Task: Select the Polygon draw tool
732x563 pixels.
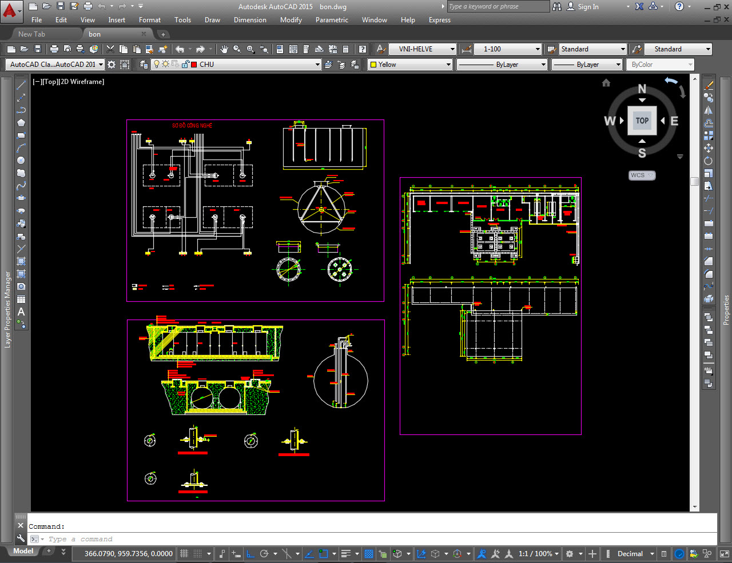Action: point(21,122)
